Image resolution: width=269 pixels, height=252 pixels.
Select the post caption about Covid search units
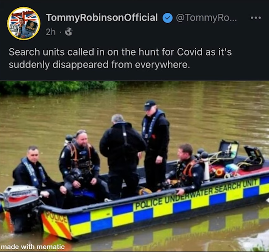[x=120, y=58]
